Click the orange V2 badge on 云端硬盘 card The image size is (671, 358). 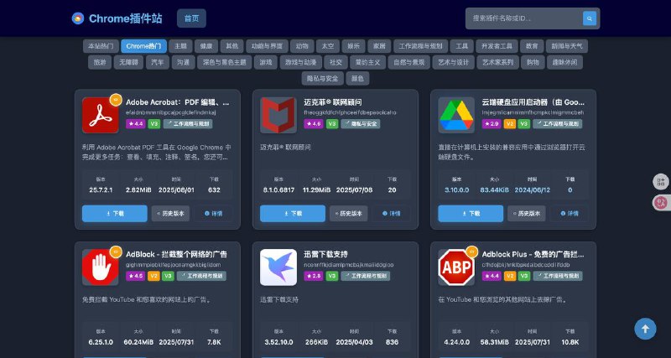coord(510,124)
